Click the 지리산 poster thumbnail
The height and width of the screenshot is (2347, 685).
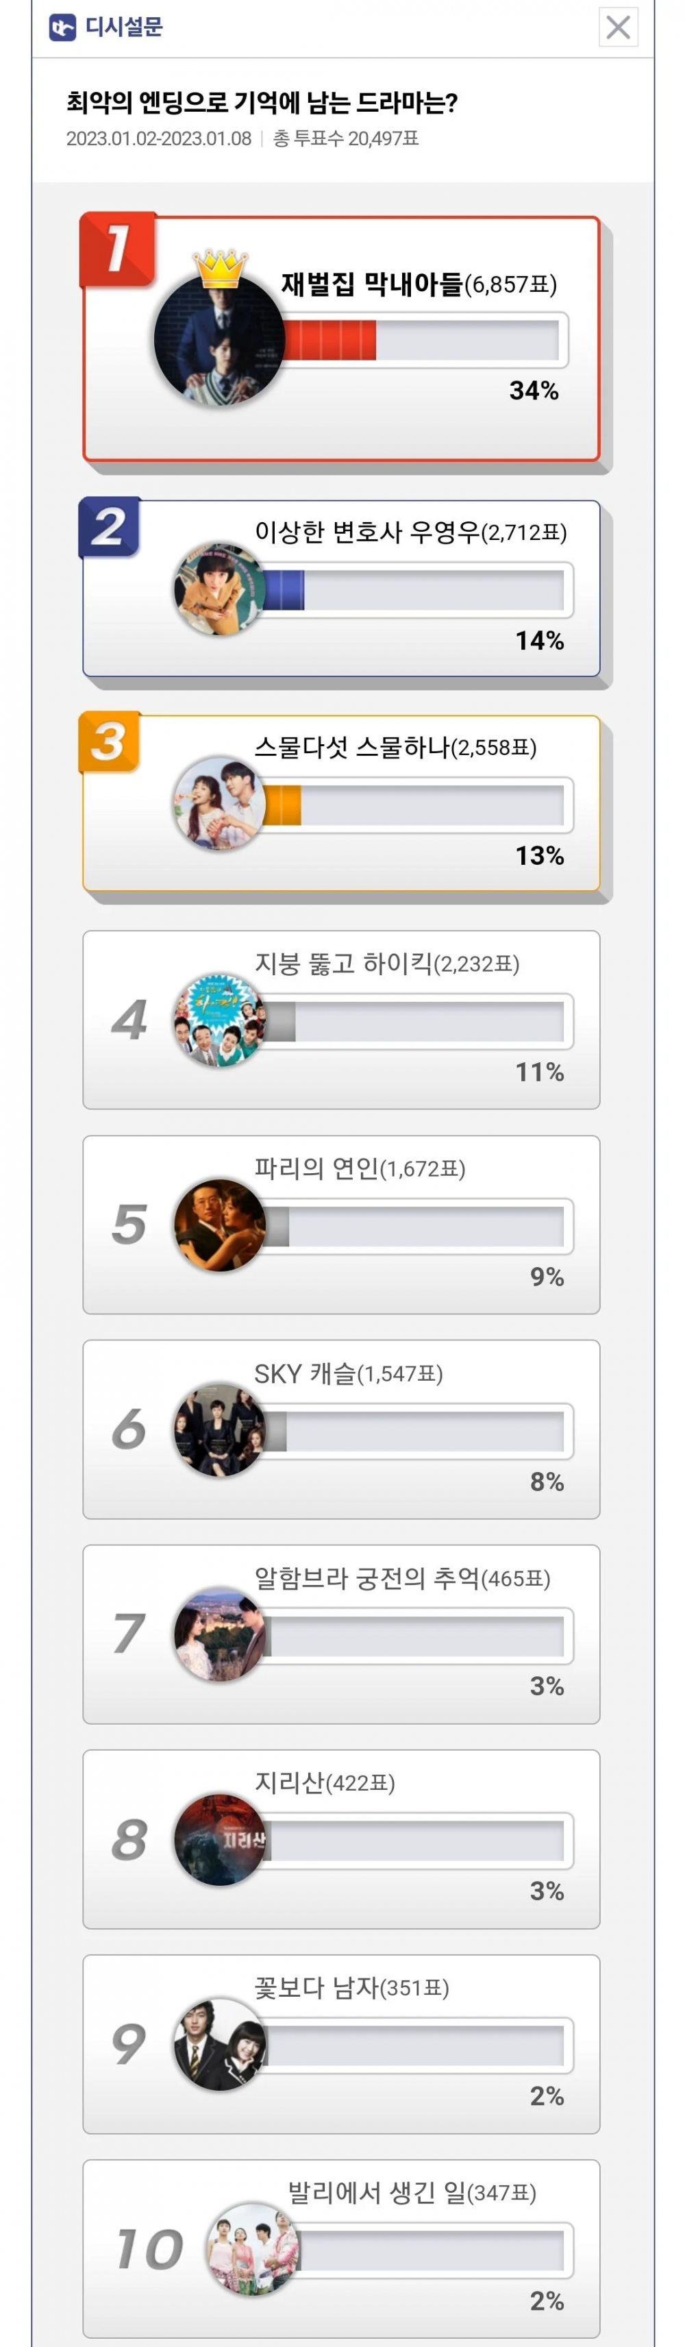[219, 1839]
